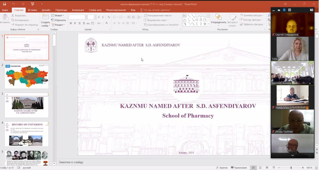Click Заметки button in status bar
This screenshot has width=319, height=170.
222,168
